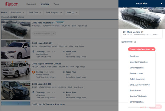
Task: Toggle the Appraisal Info switch
Action: click(x=134, y=42)
